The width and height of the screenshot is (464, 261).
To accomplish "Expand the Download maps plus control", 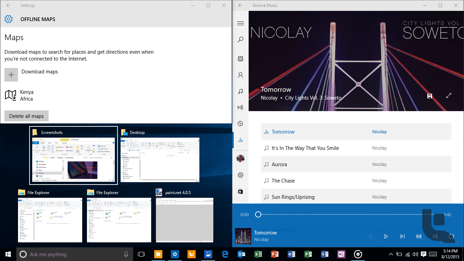I will (11, 74).
